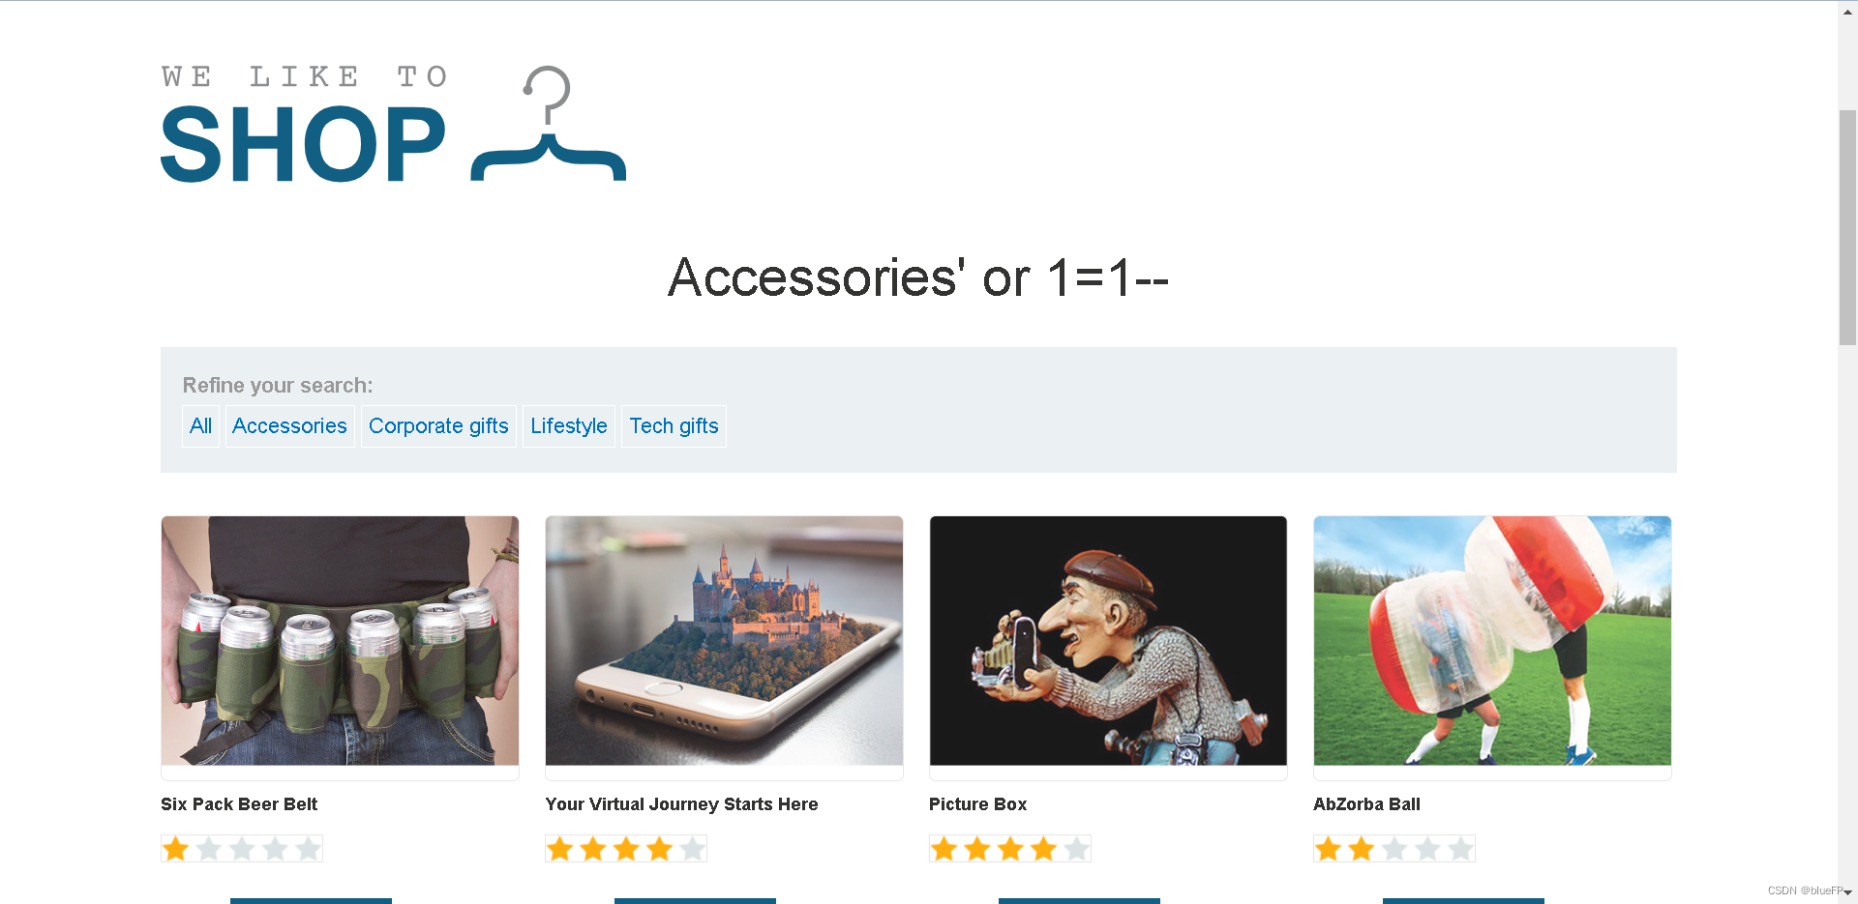Click the scrollbar down arrow
The image size is (1858, 904).
[x=1847, y=893]
